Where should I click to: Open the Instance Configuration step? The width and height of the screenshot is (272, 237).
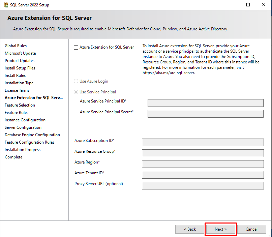pos(25,120)
